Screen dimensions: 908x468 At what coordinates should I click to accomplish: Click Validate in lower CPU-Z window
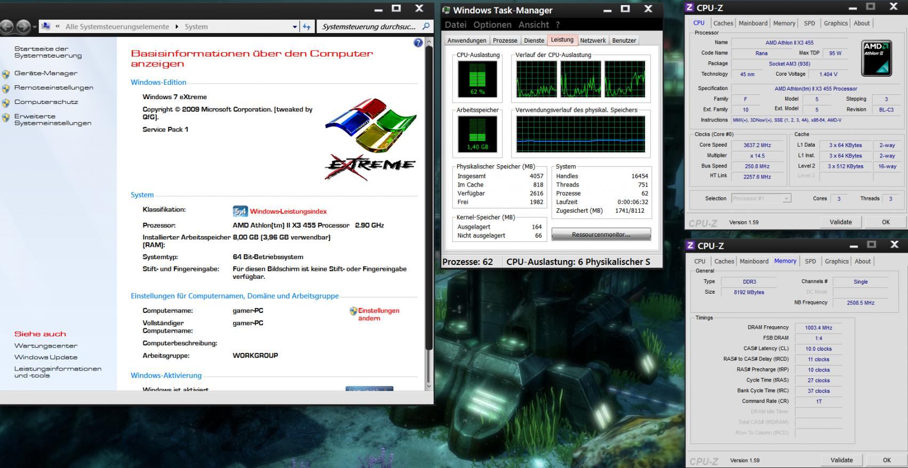coord(842,460)
